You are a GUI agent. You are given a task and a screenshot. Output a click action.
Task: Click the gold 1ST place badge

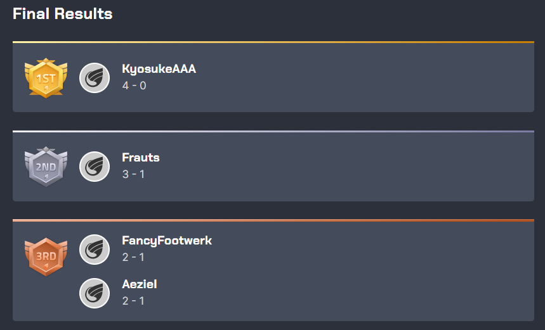pyautogui.click(x=46, y=78)
